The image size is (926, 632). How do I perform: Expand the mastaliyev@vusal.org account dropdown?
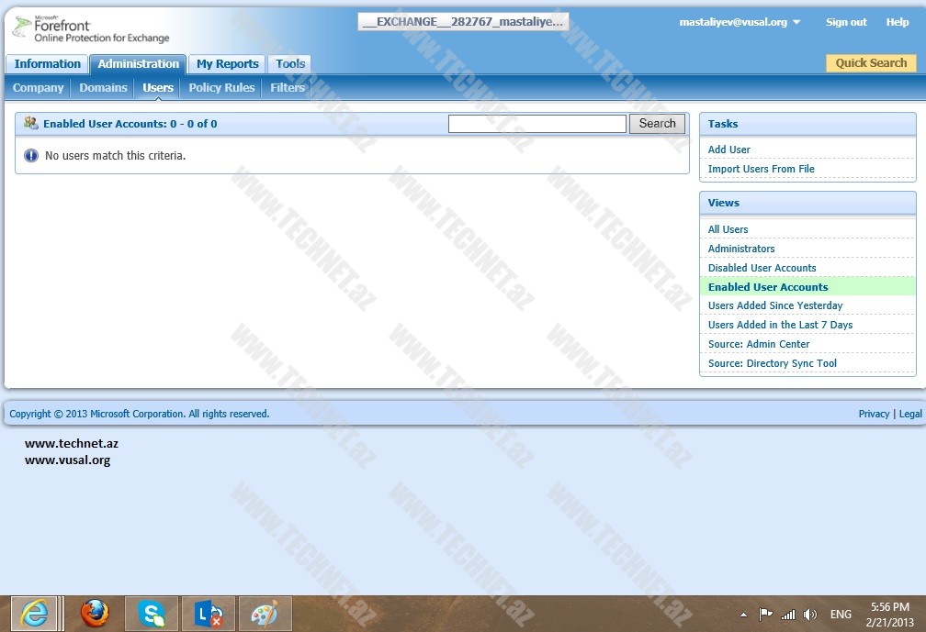pos(796,22)
